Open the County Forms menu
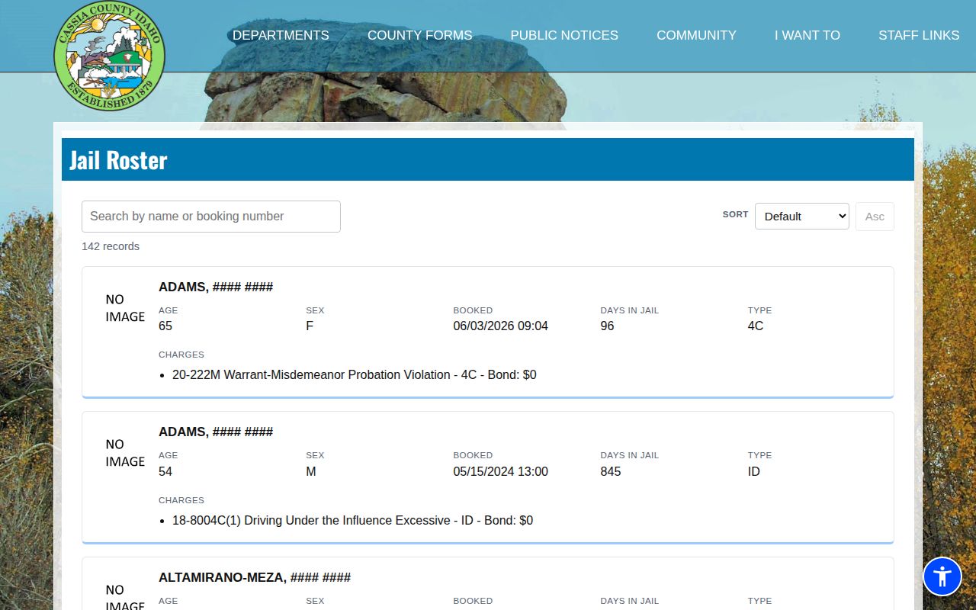 pos(420,35)
